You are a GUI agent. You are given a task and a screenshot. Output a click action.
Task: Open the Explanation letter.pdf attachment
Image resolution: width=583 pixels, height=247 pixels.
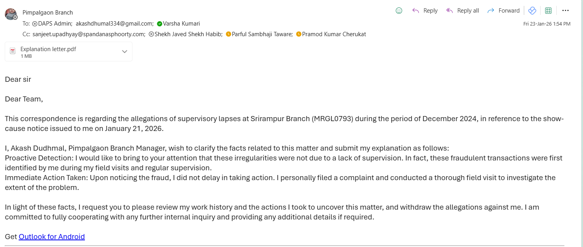(x=48, y=49)
